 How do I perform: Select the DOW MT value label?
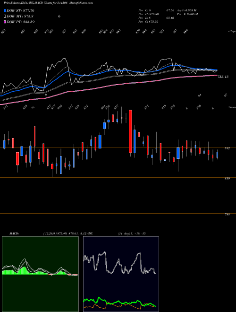[x=20, y=17]
